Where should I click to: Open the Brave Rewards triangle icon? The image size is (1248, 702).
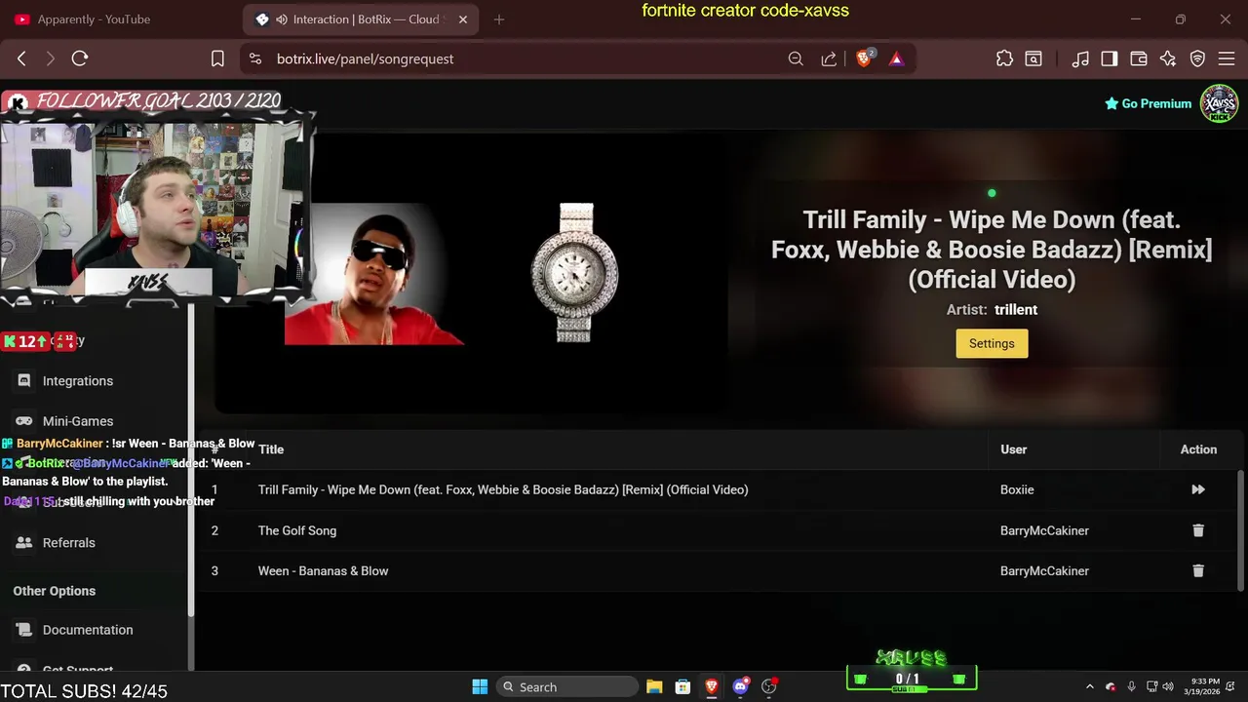point(896,58)
